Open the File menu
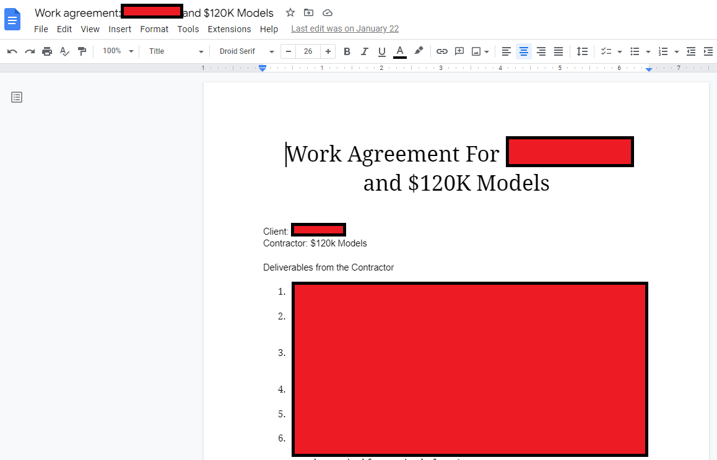Screen dimensions: 717x460 41,29
